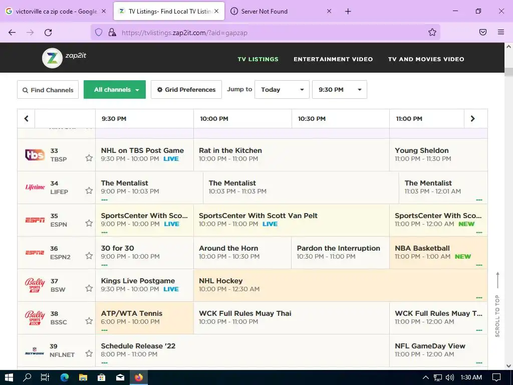Screen dimensions: 513x385
Task: Click the Bally Sports West logo
Action: tap(35, 285)
